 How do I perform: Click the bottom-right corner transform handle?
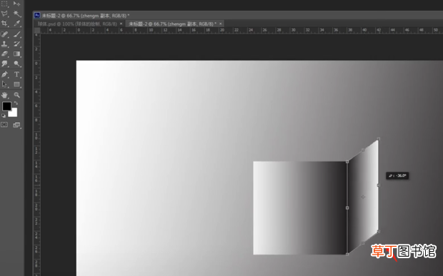pos(379,232)
